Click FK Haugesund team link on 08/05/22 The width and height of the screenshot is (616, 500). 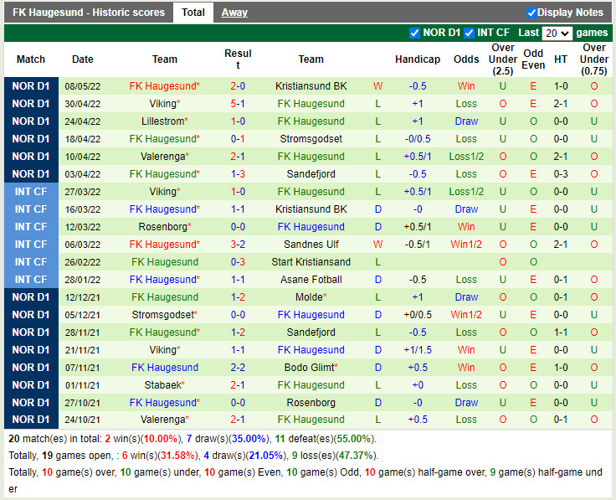point(165,86)
